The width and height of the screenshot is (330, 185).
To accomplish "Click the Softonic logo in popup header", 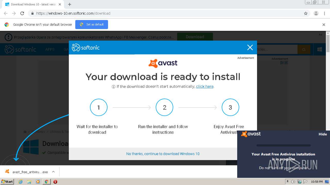I will pos(86,48).
